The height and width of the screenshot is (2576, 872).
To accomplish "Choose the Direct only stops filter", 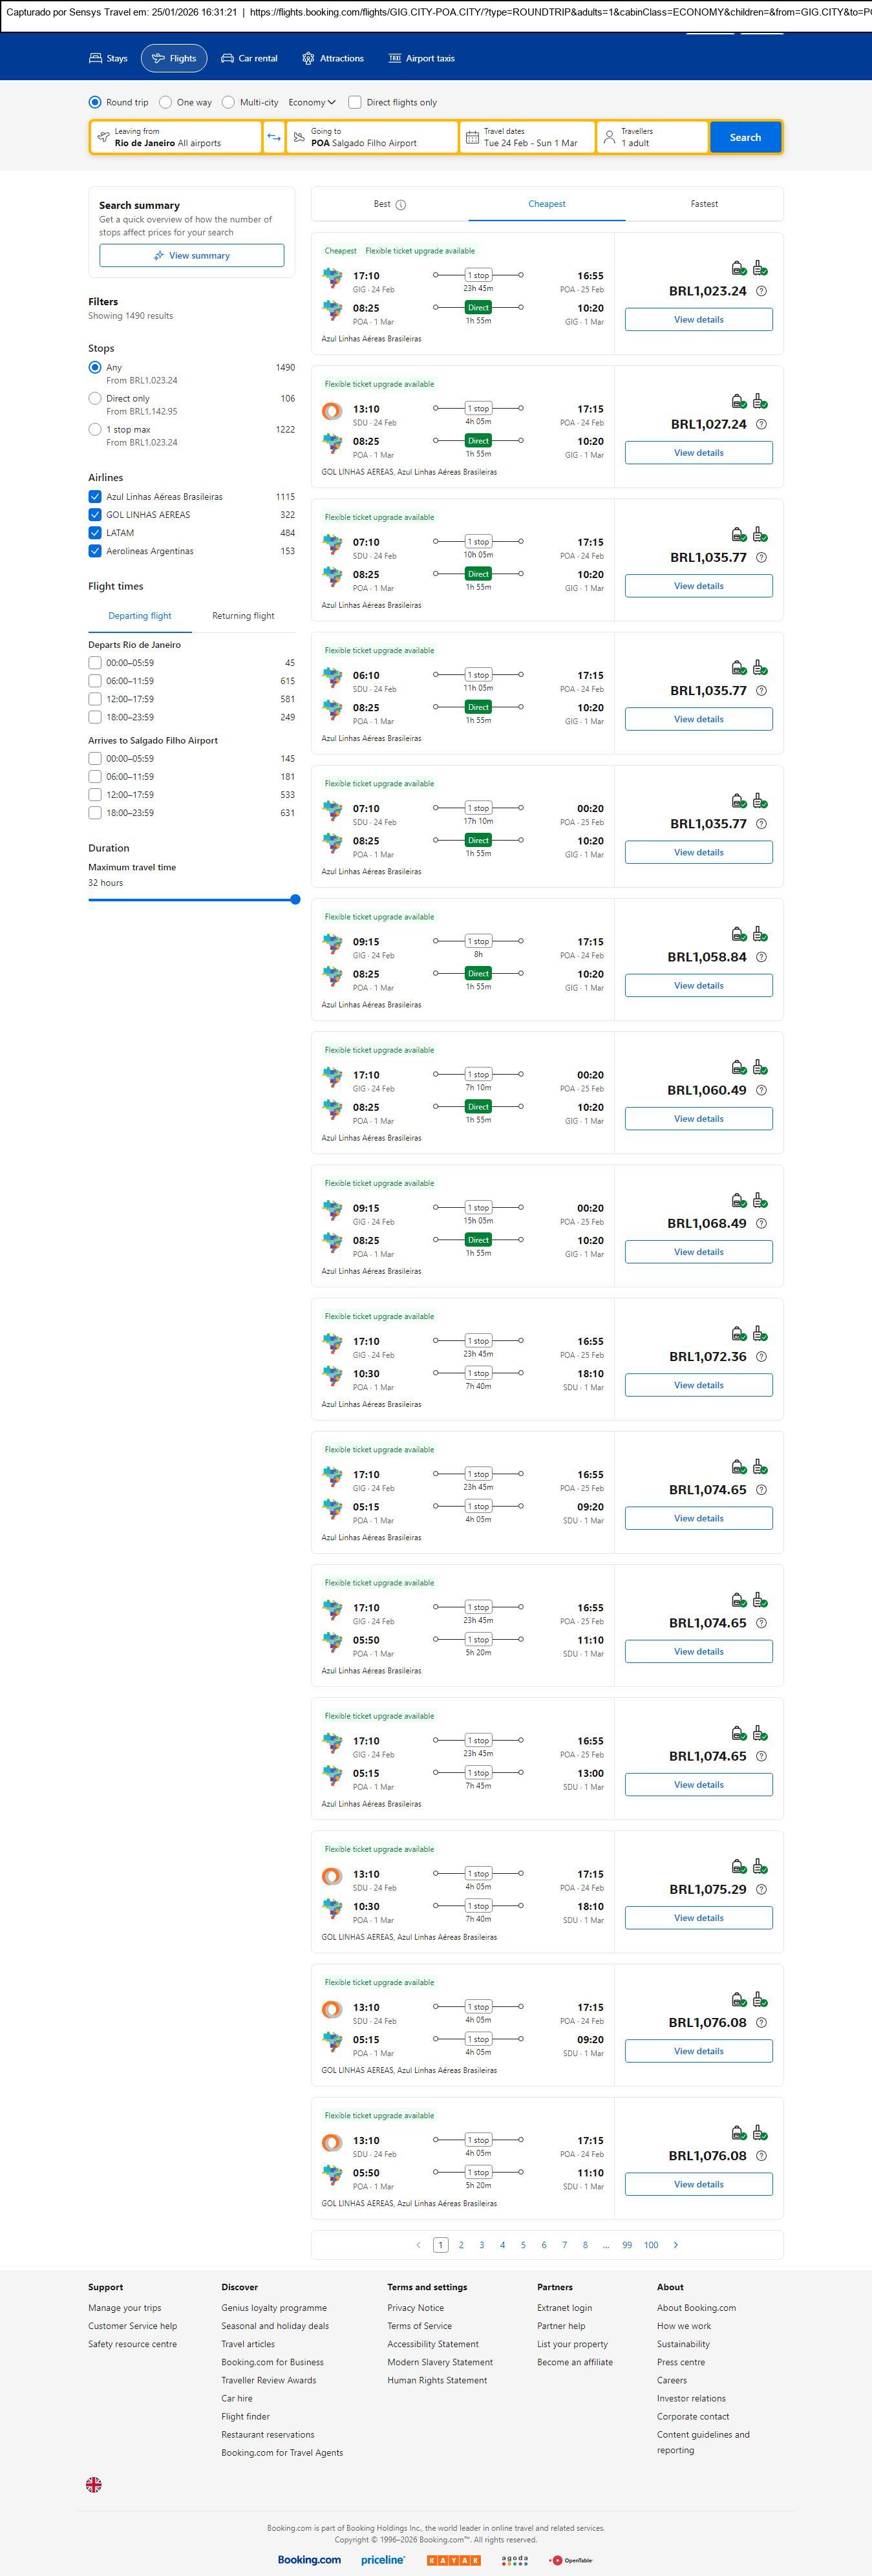I will coord(95,398).
